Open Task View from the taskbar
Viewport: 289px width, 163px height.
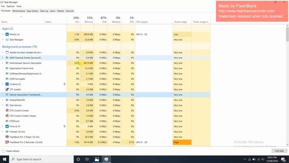pyautogui.click(x=87, y=159)
